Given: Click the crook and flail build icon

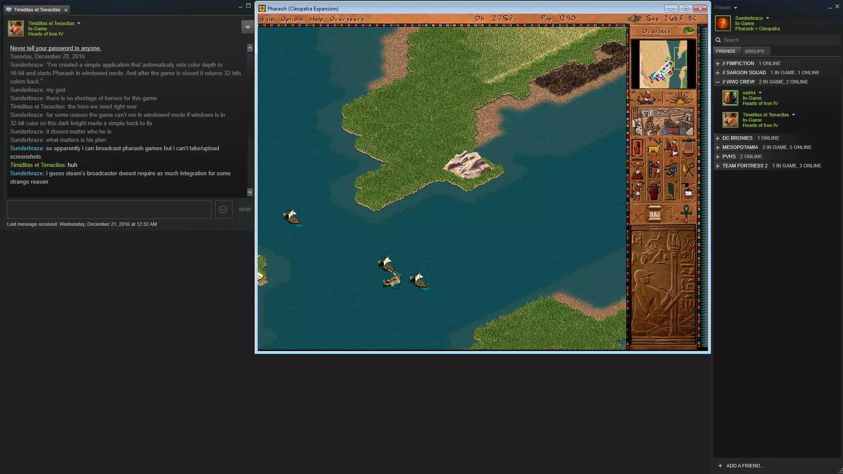Looking at the screenshot, I should tap(688, 170).
